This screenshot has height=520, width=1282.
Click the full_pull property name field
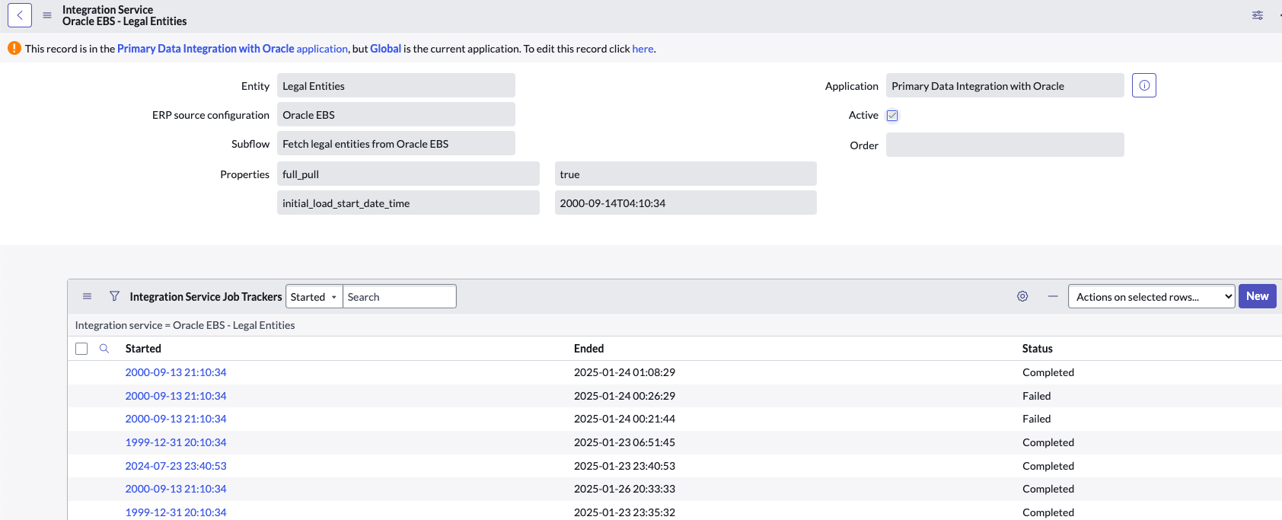pyautogui.click(x=408, y=174)
